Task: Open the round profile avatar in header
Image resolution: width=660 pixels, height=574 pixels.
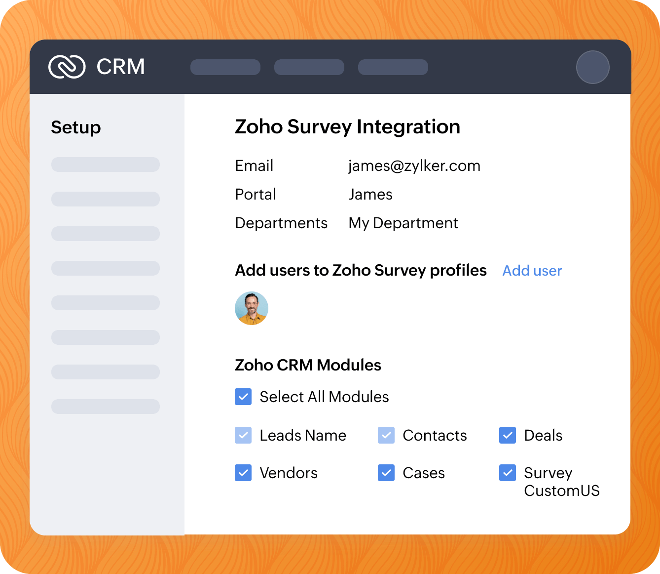Action: pos(592,67)
